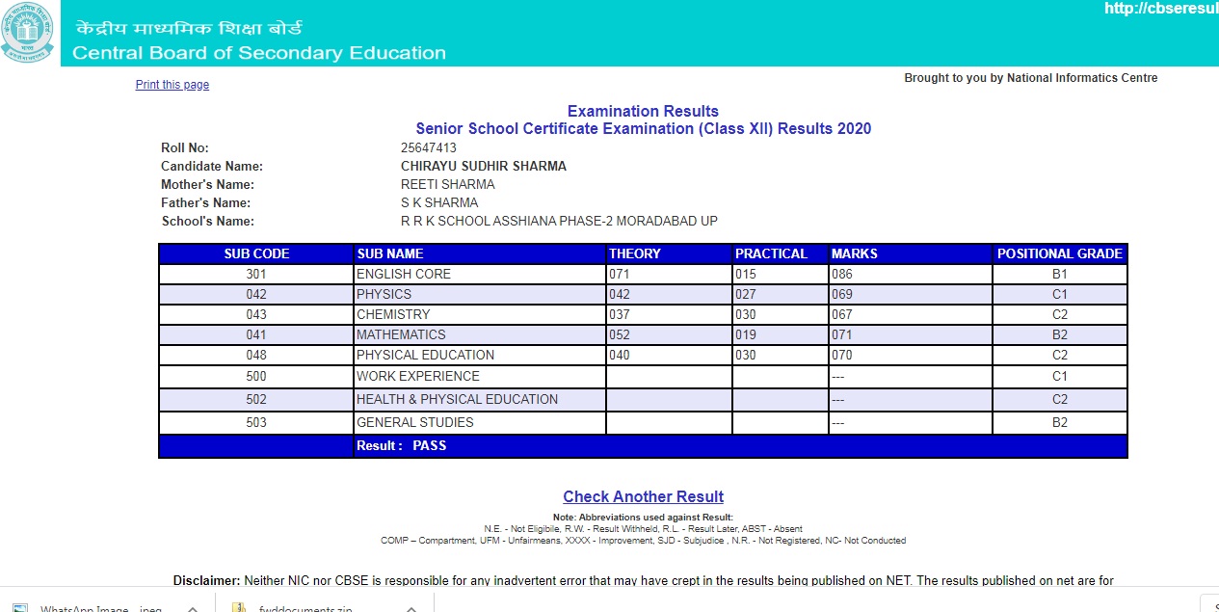Image resolution: width=1219 pixels, height=612 pixels.
Task: Click the CHEMISTRY subject cell
Action: tap(480, 314)
